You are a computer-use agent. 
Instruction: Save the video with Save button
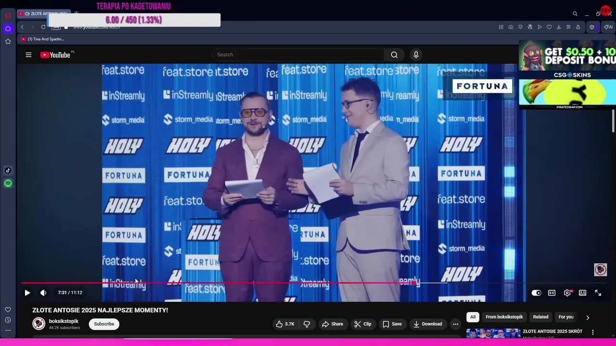point(392,324)
